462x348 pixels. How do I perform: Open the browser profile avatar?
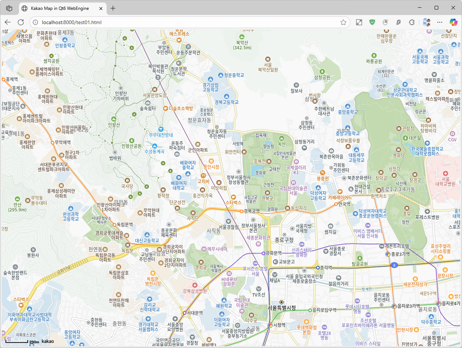click(x=427, y=22)
